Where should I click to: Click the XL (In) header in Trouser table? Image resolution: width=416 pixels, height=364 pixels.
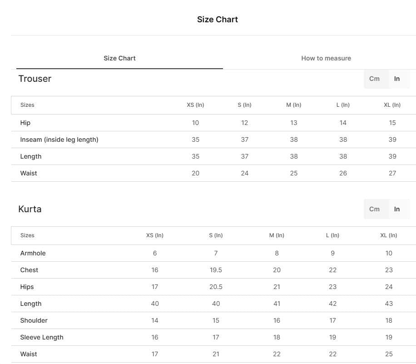[392, 105]
